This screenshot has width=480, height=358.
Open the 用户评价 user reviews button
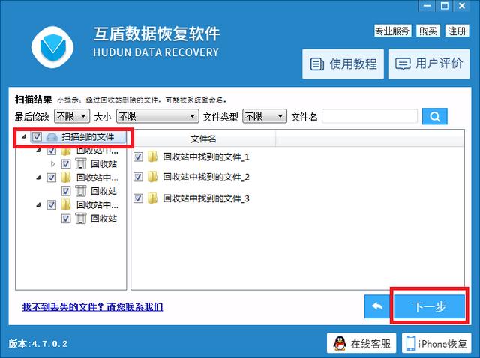pos(429,64)
